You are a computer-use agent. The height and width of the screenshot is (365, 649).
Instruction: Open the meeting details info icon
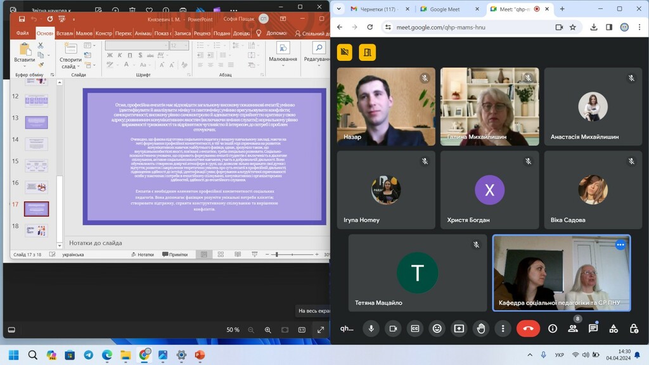click(x=553, y=328)
